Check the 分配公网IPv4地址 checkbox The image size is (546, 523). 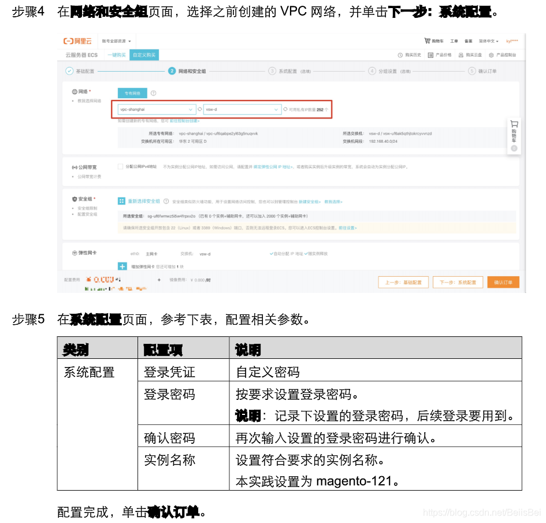[x=121, y=166]
